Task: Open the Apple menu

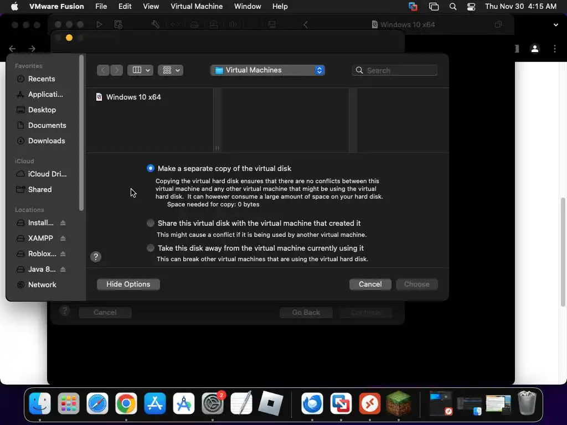Action: coord(14,6)
